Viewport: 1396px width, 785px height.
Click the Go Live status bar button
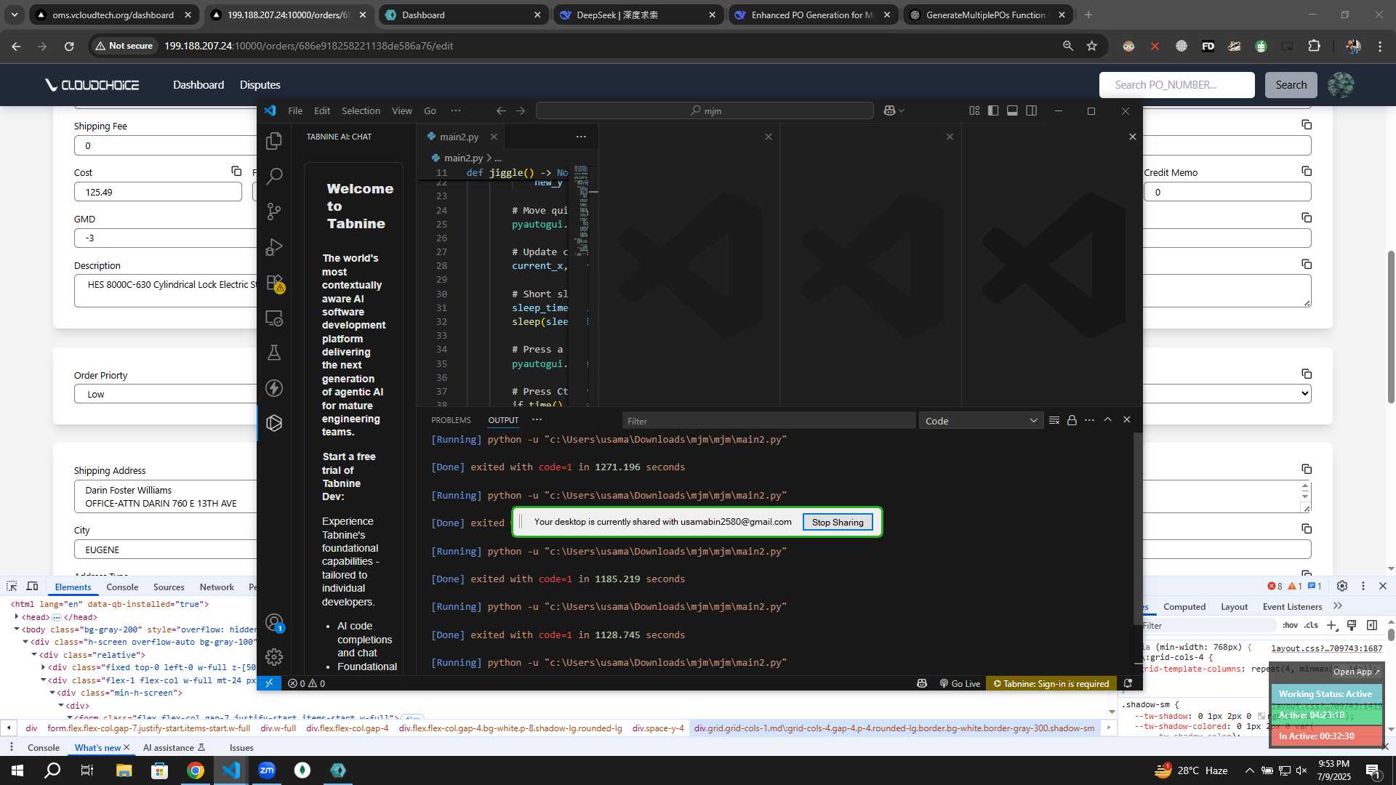coord(960,683)
